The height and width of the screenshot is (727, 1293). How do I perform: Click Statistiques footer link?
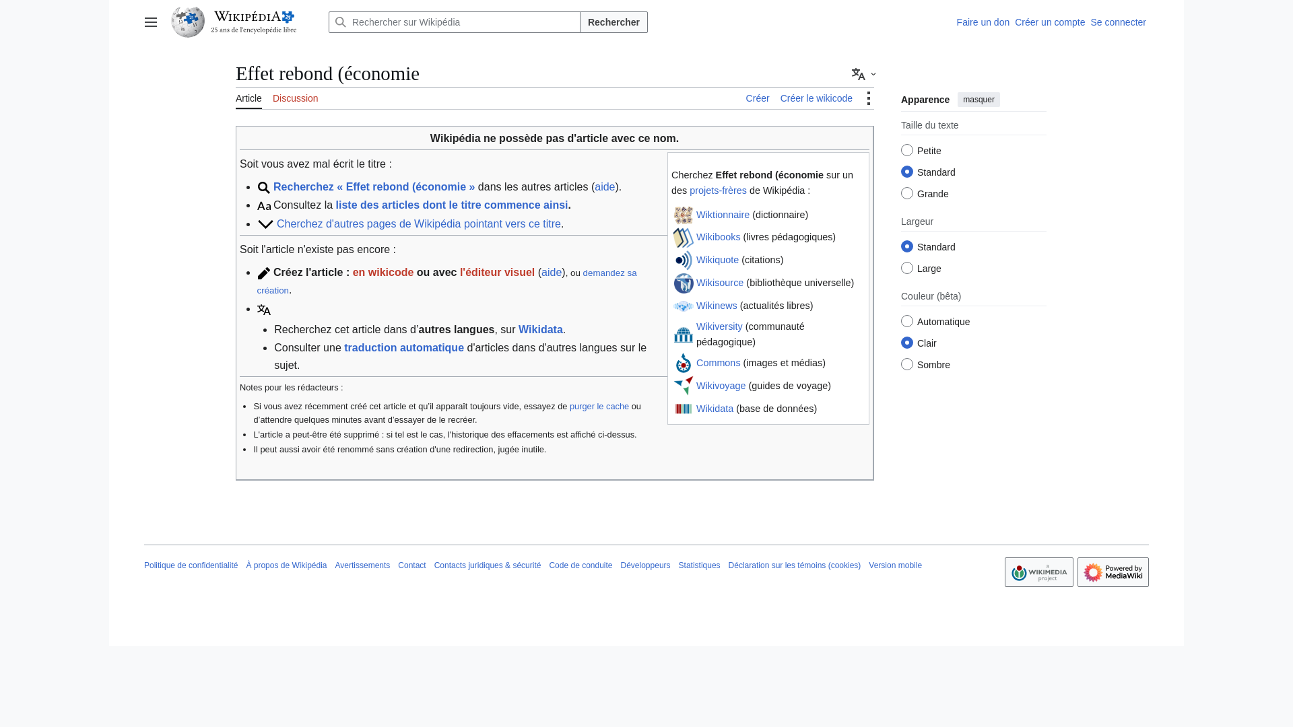point(699,565)
